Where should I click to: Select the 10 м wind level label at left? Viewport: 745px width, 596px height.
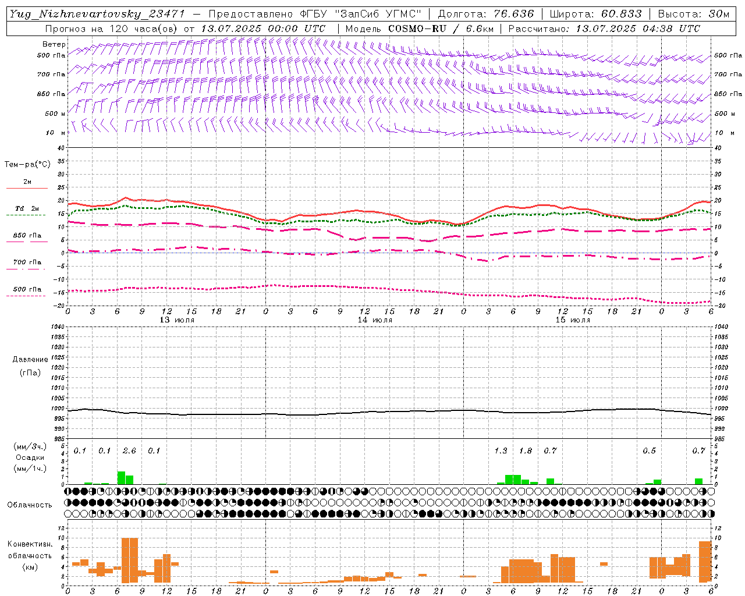56,133
